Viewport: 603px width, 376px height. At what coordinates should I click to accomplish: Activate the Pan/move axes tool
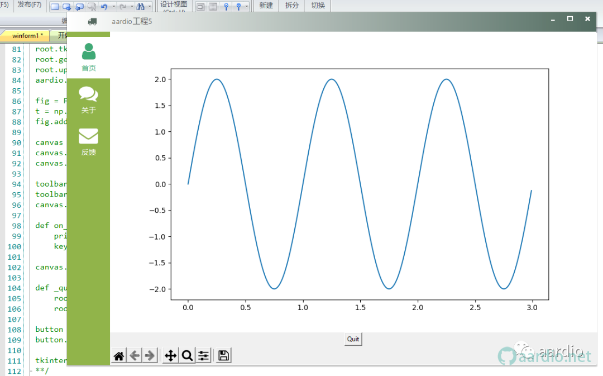[x=171, y=356]
